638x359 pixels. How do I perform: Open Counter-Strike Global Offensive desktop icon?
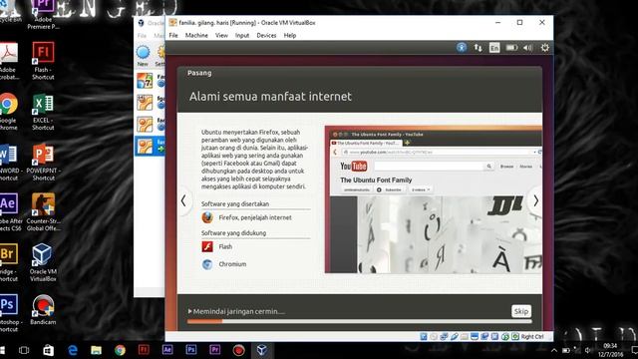click(x=43, y=212)
